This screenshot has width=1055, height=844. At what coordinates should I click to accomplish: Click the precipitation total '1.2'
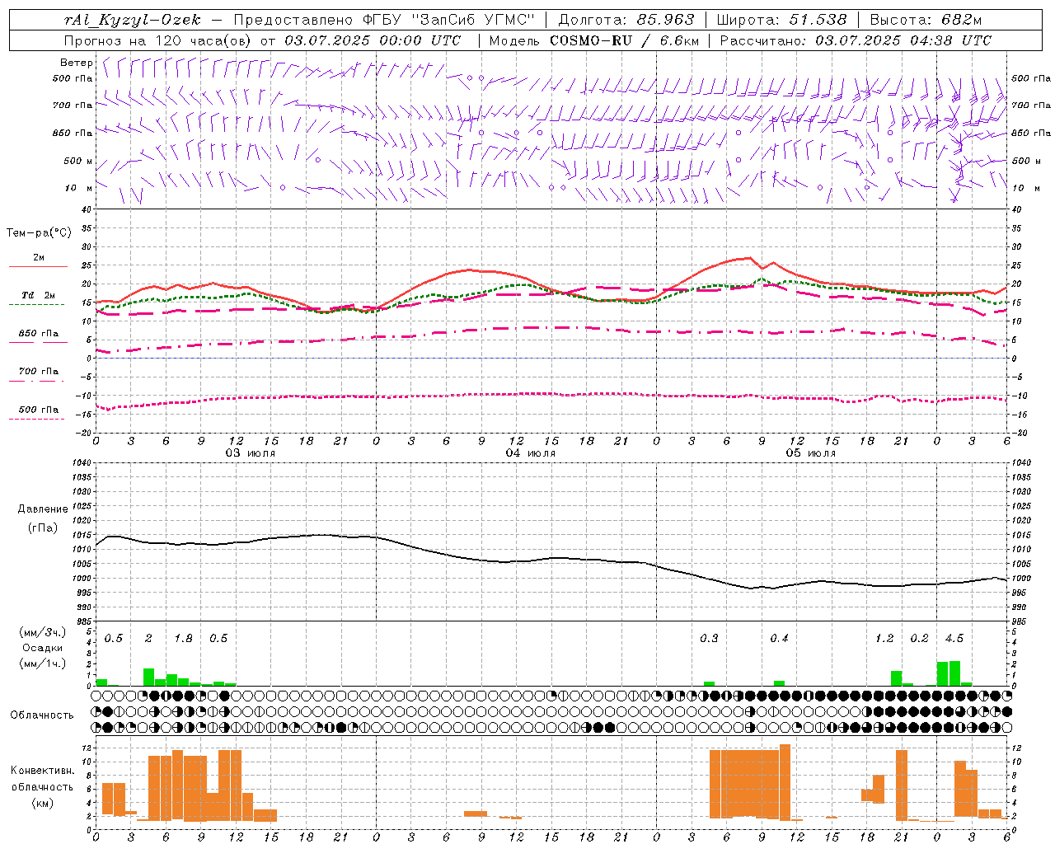click(884, 639)
